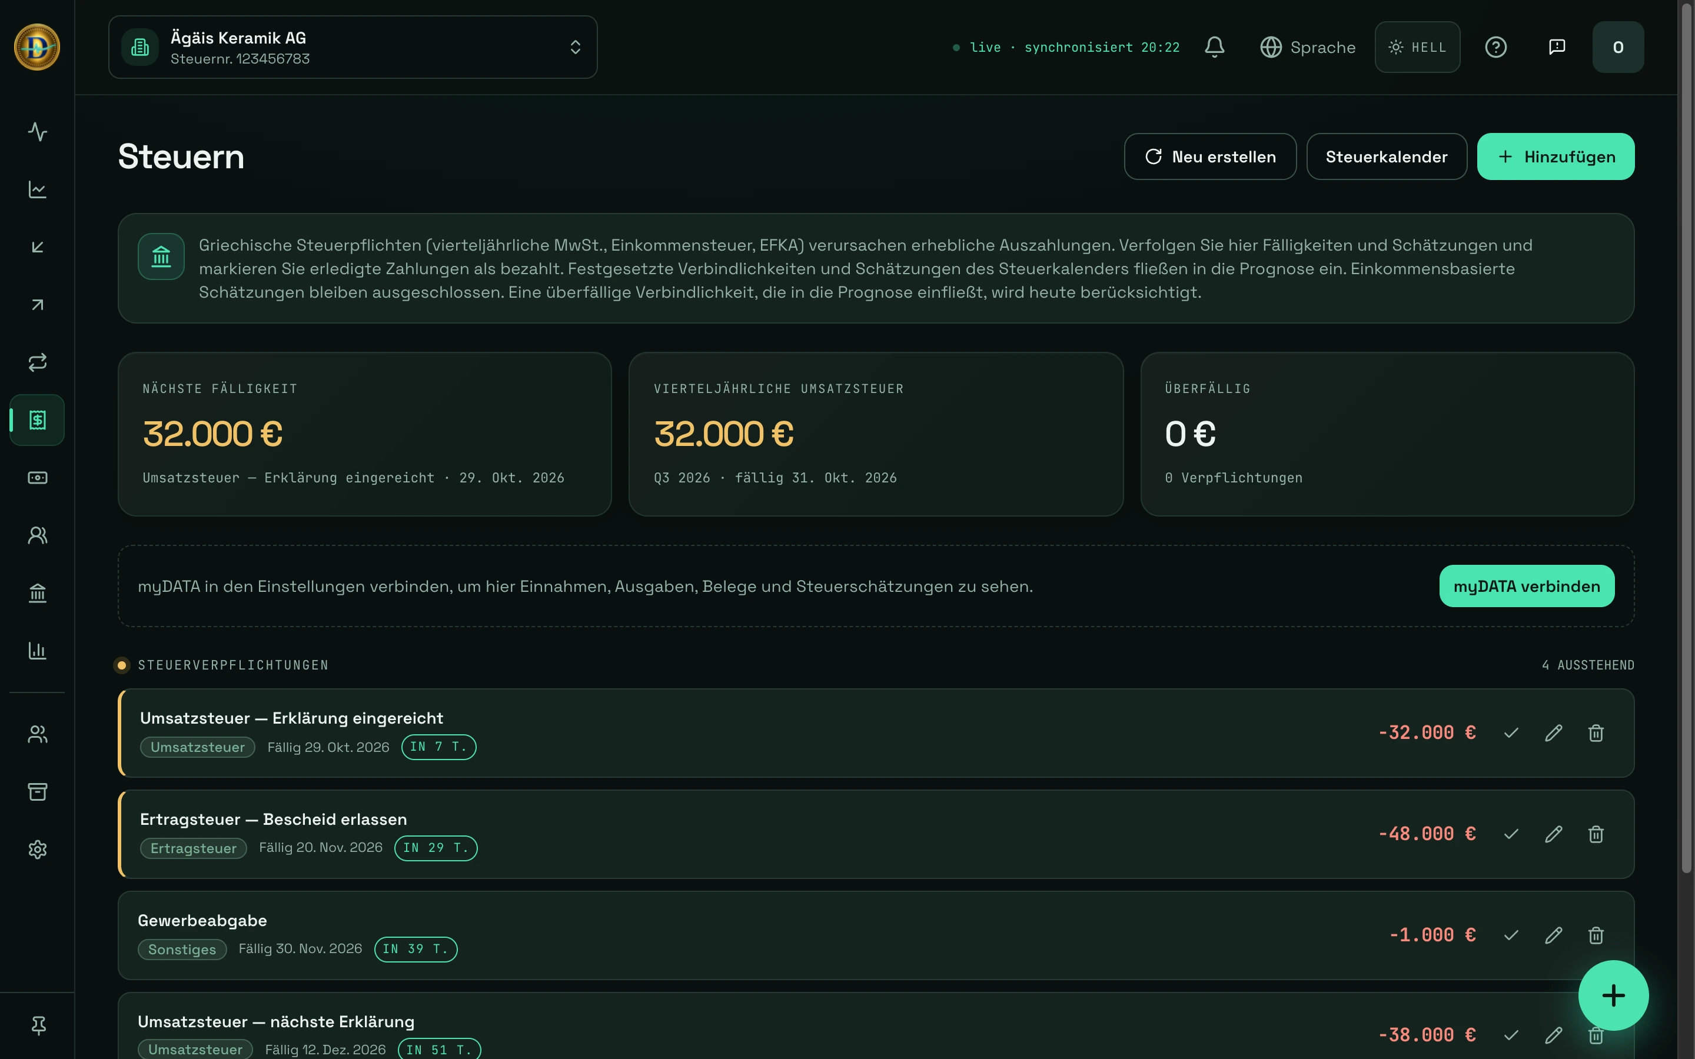Viewport: 1695px width, 1059px height.
Task: Open the Sprache language menu
Action: tap(1308, 47)
